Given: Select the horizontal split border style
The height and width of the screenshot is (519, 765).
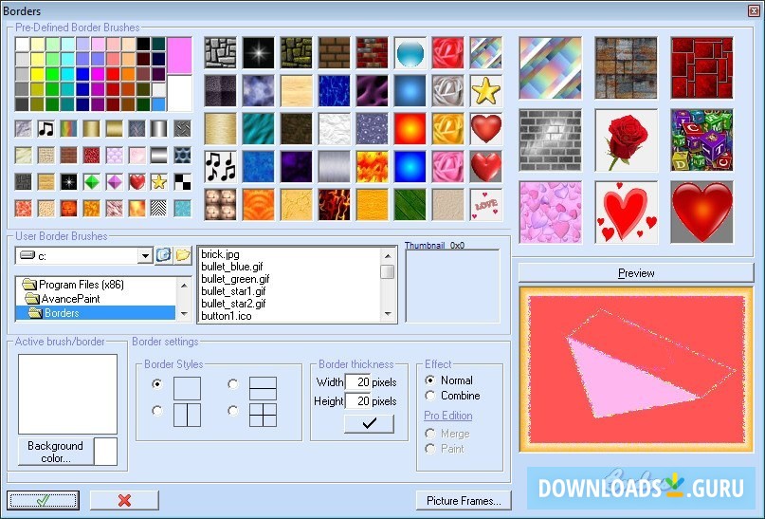Looking at the screenshot, I should [232, 383].
